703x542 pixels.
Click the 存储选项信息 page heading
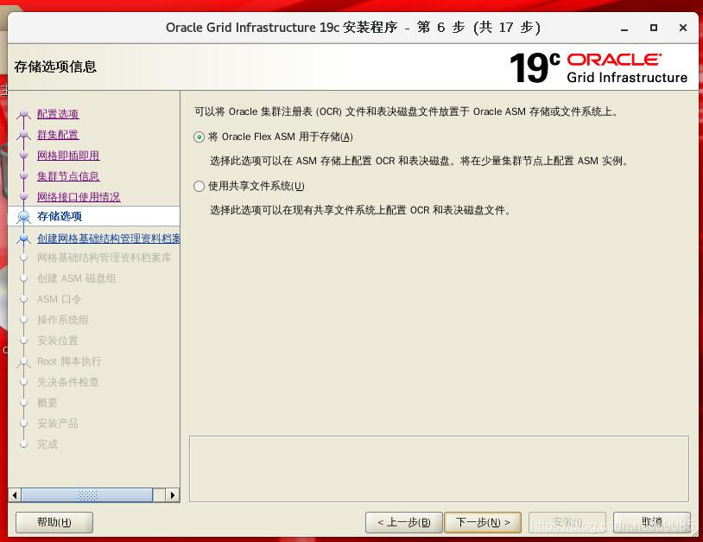[x=55, y=67]
